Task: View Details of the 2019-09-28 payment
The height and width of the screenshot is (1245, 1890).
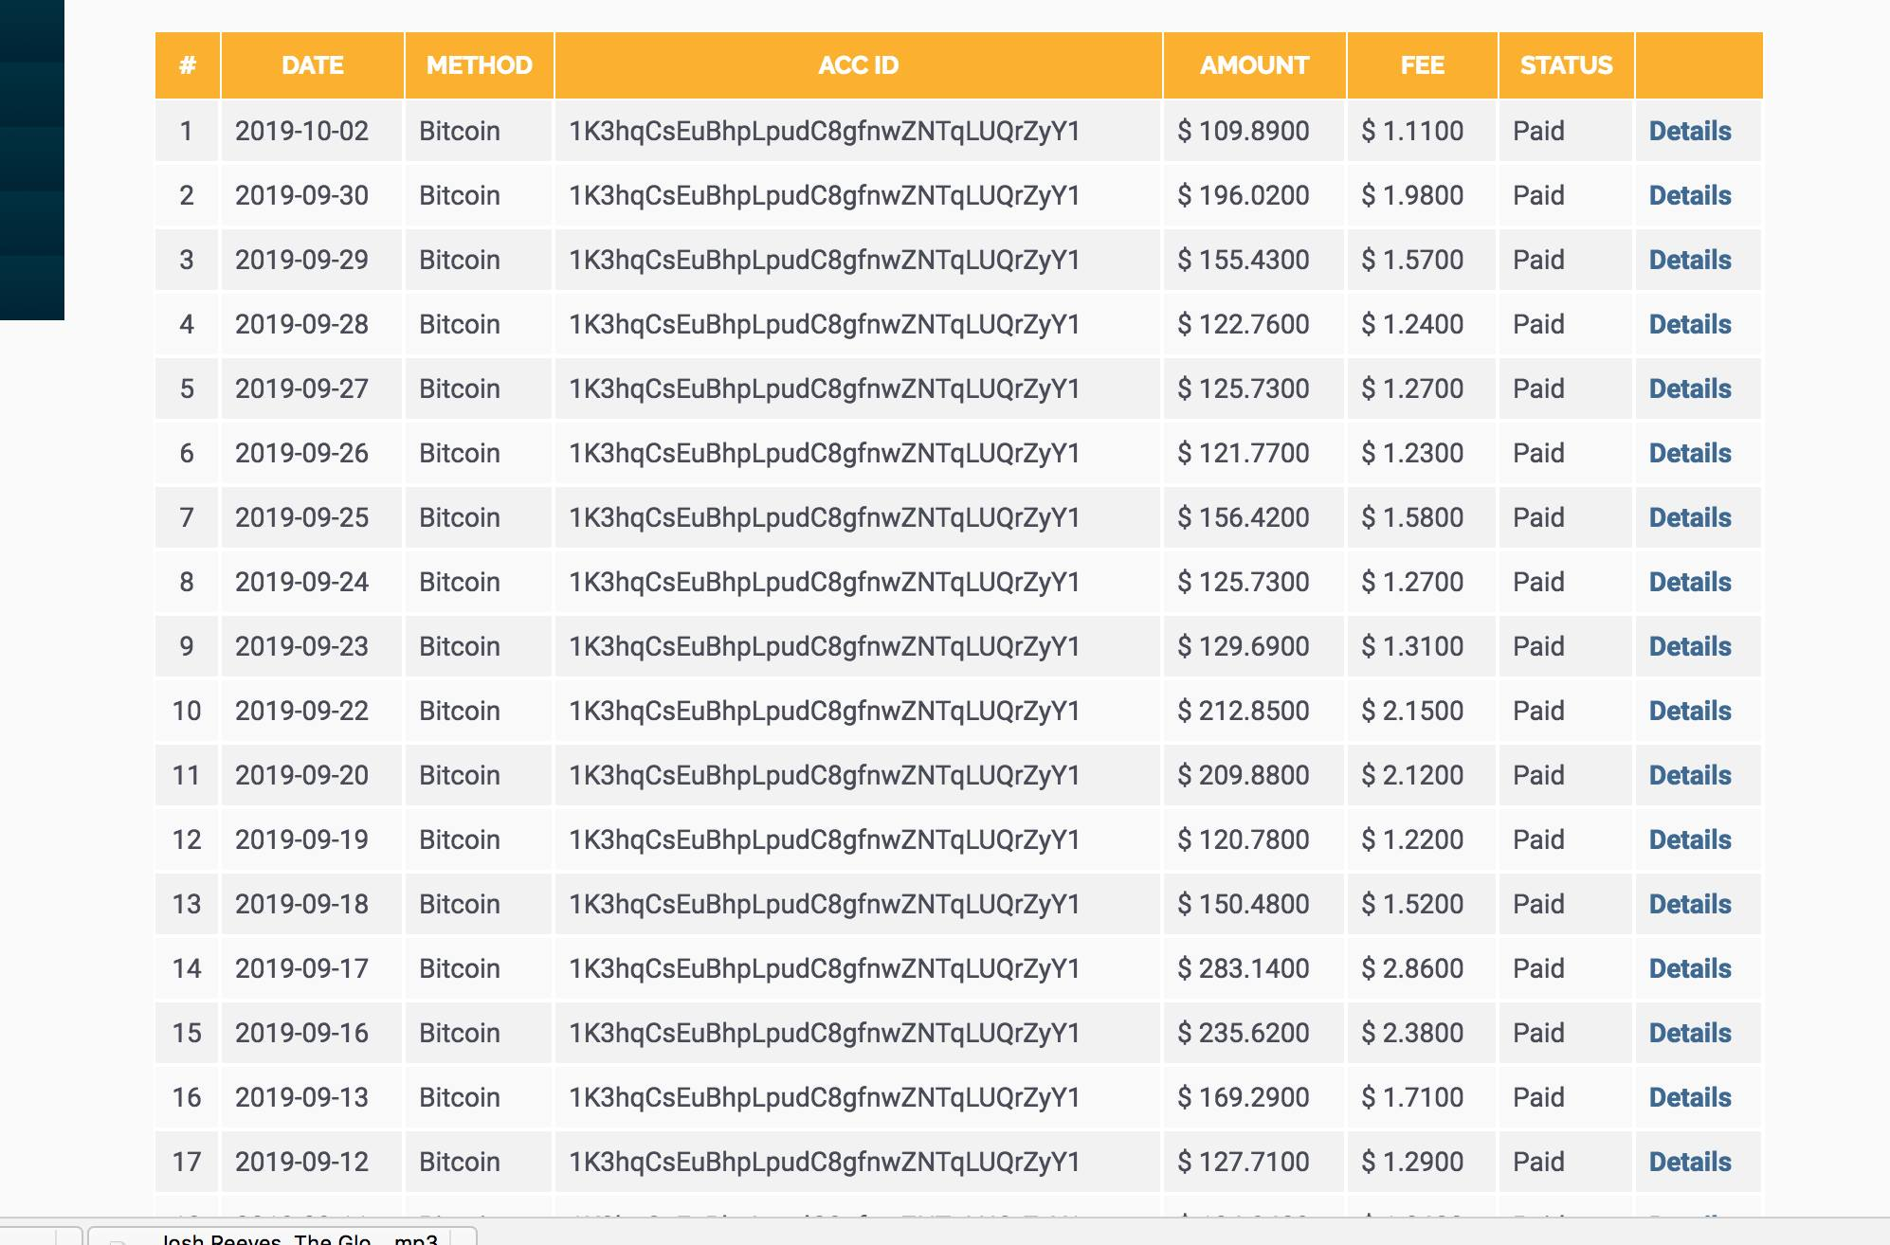Action: (1689, 324)
